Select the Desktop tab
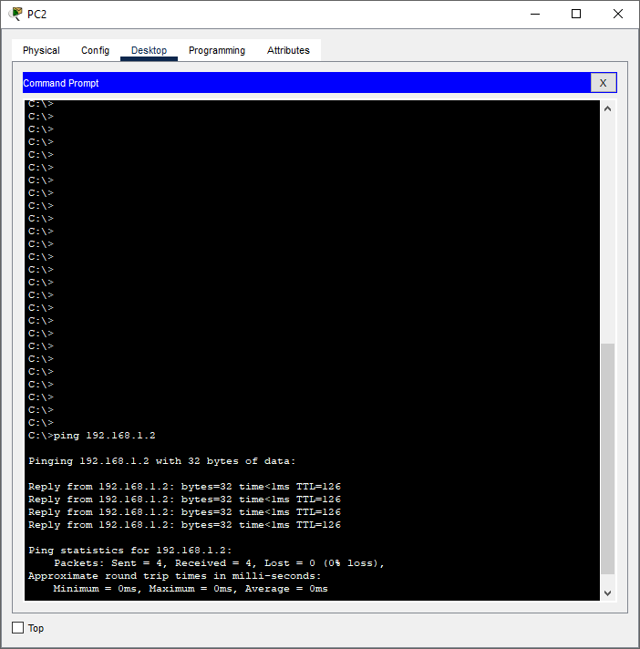The image size is (640, 649). pos(149,51)
